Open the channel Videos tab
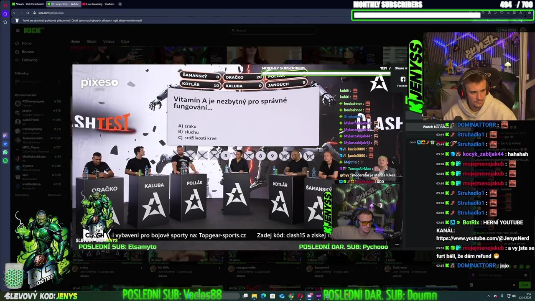Screen dimensions: 535x301 pos(109,41)
